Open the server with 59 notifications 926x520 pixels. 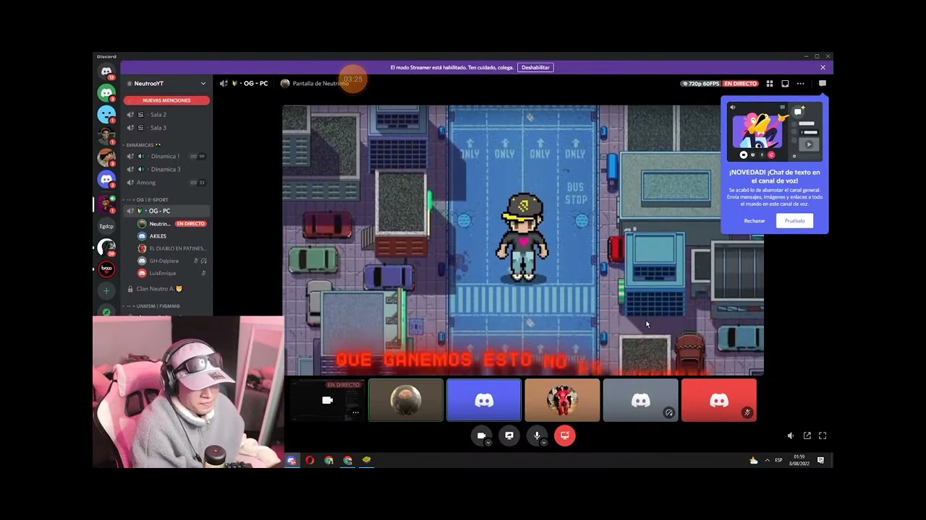106,247
